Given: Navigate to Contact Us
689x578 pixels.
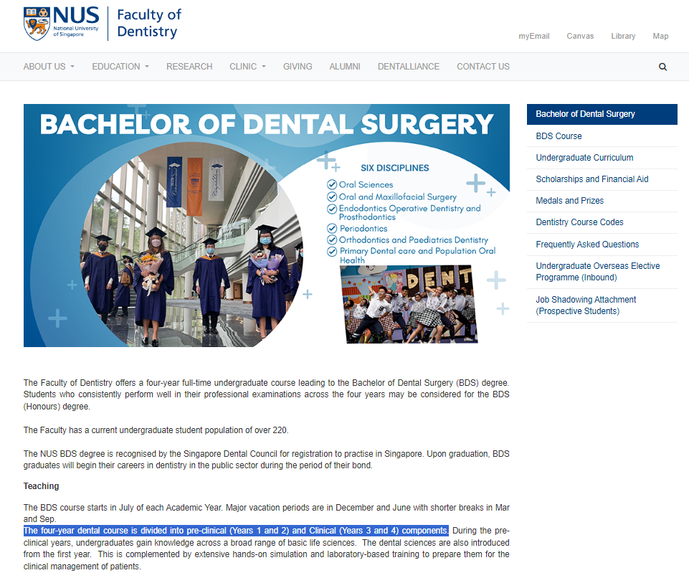Looking at the screenshot, I should [483, 67].
